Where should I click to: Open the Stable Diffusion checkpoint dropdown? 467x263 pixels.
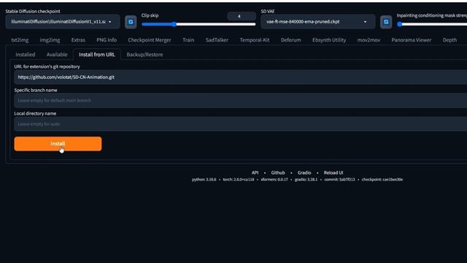coord(63,22)
